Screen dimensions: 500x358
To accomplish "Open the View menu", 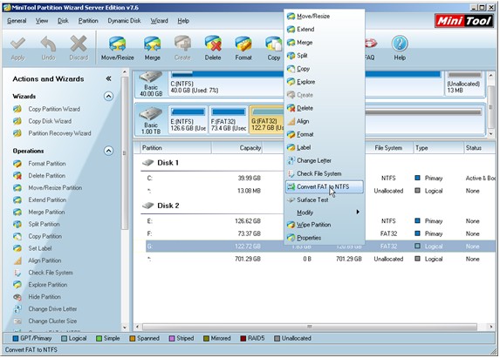I will 42,21.
